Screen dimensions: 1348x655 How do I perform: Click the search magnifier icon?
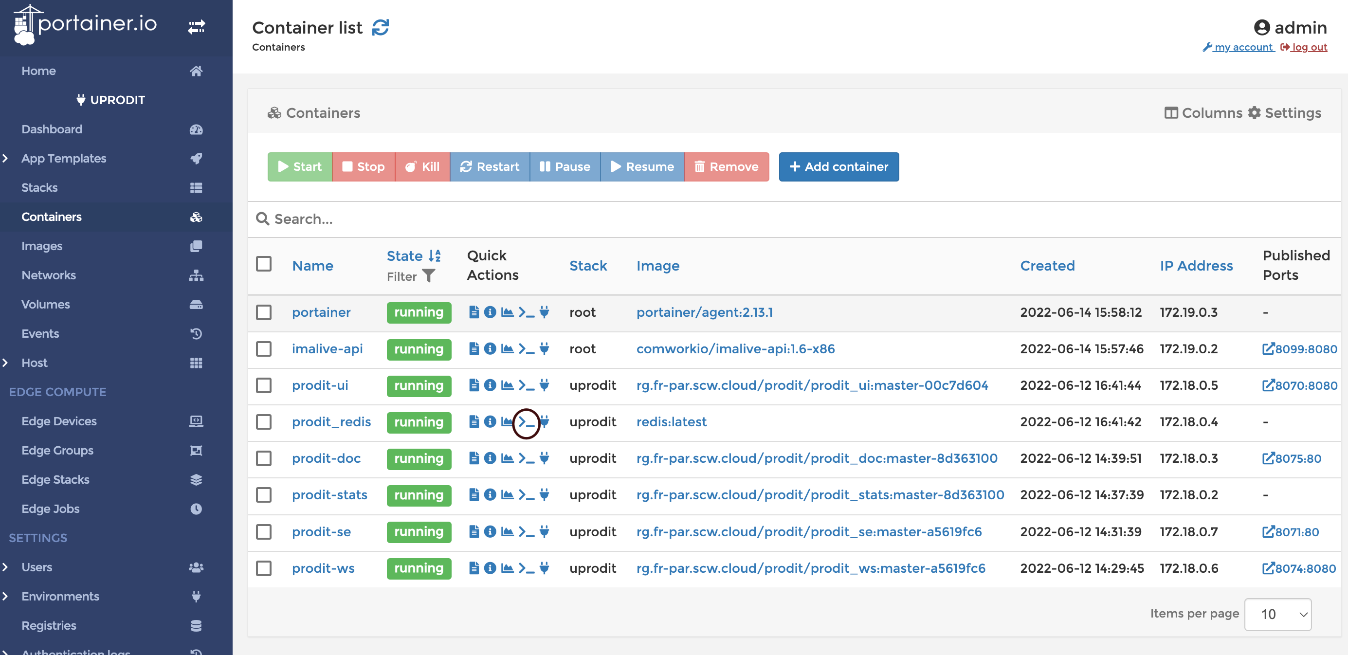[x=262, y=218]
